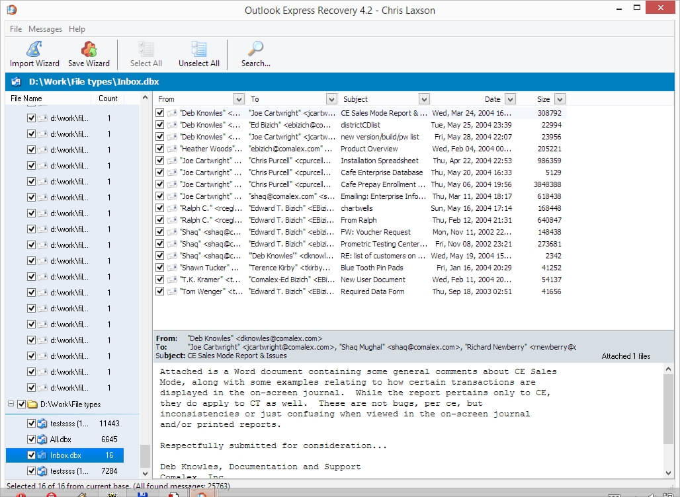Click envelope icon of the Cafe Prepay Enrollment message
Image resolution: width=680 pixels, height=497 pixels.
172,184
